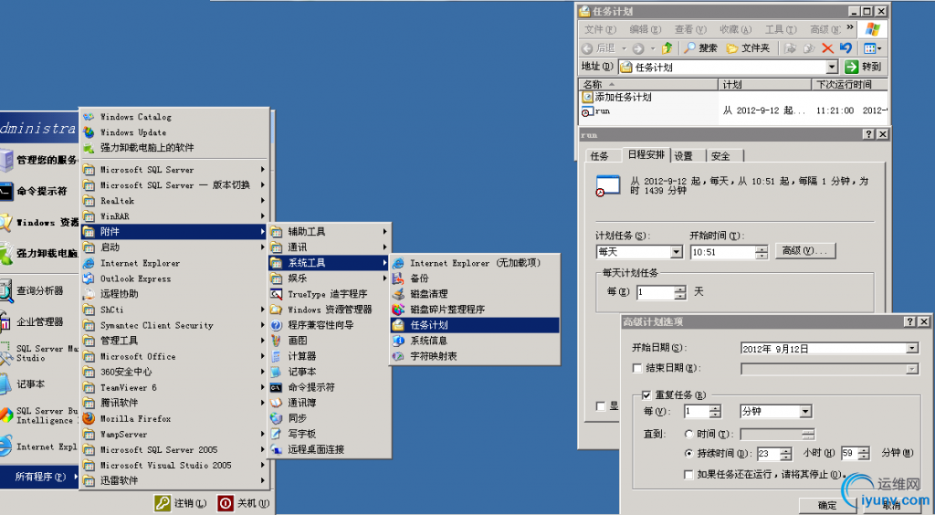Screen dimensions: 935x515
Task: Open 画图 in the accessories submenu
Action: [x=330, y=341]
